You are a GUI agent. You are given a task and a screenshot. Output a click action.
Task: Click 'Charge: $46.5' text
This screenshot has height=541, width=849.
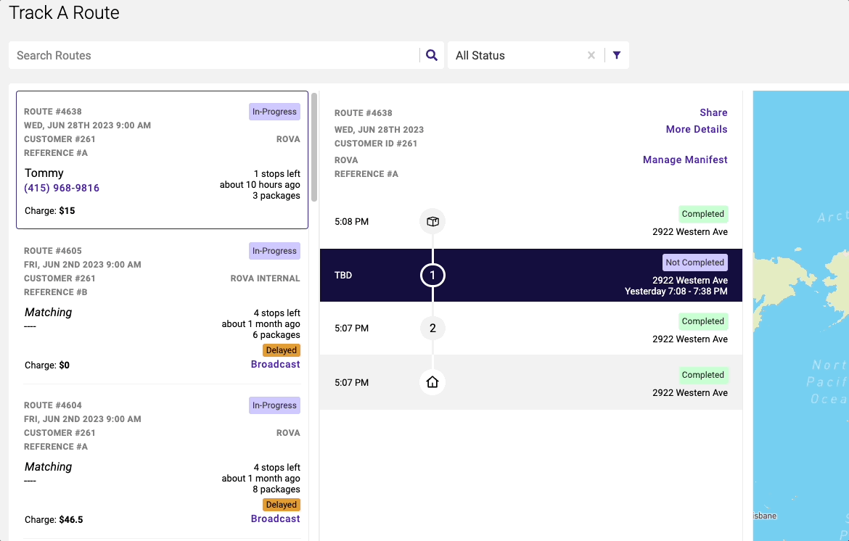click(54, 519)
